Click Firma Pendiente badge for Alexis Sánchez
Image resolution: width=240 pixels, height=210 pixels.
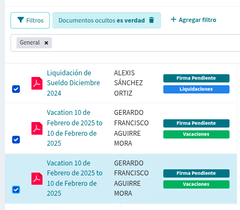pyautogui.click(x=196, y=78)
